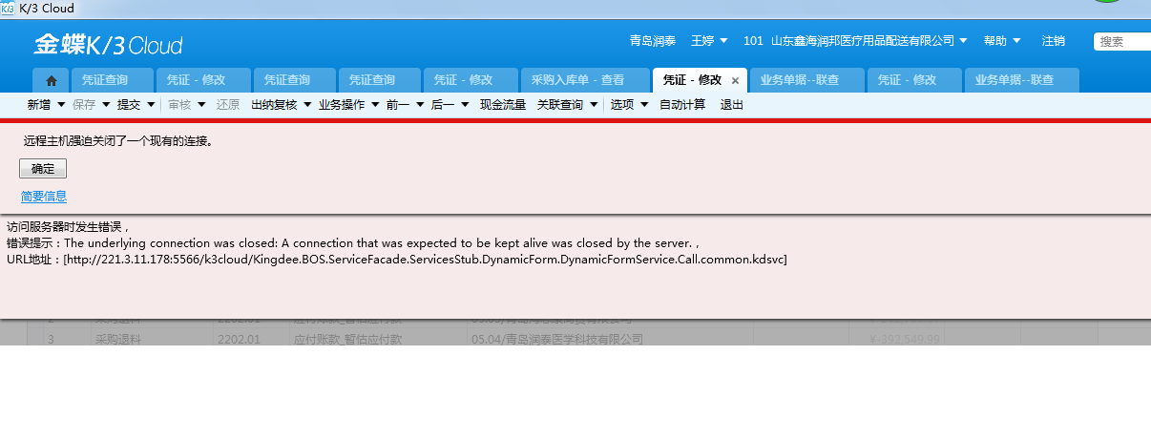Click the Kingdee K/3 Cloud logo
Screen dimensions: 1151x439
108,45
